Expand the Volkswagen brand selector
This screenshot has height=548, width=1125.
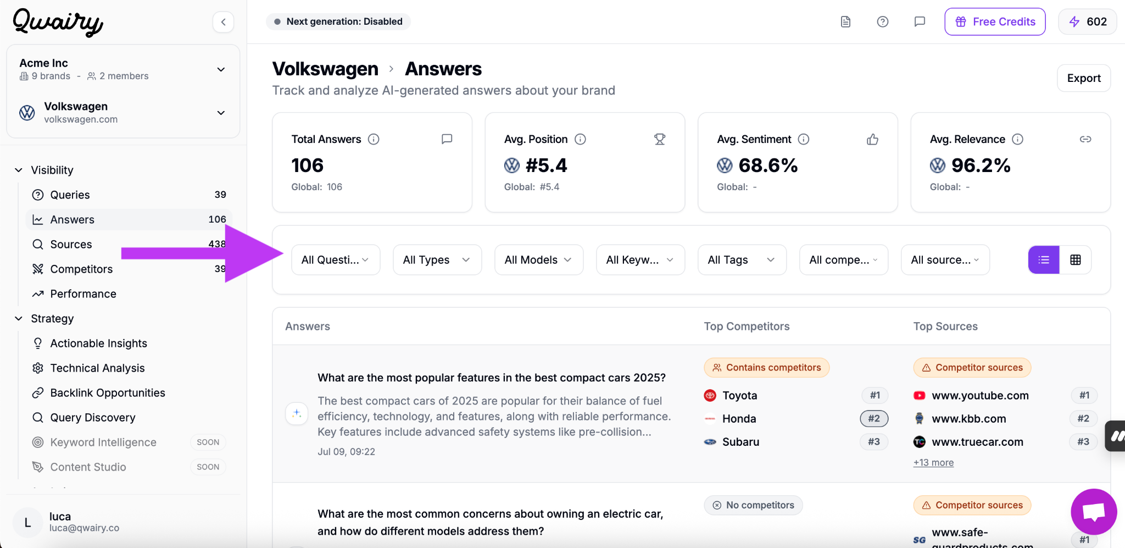pos(123,113)
